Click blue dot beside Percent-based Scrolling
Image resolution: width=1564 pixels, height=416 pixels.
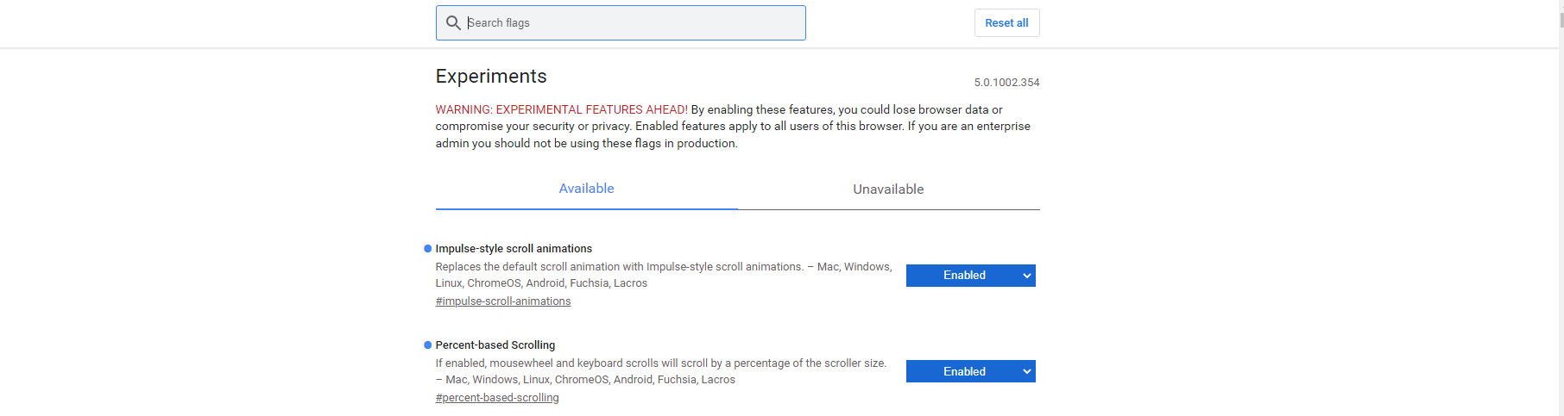tap(427, 345)
